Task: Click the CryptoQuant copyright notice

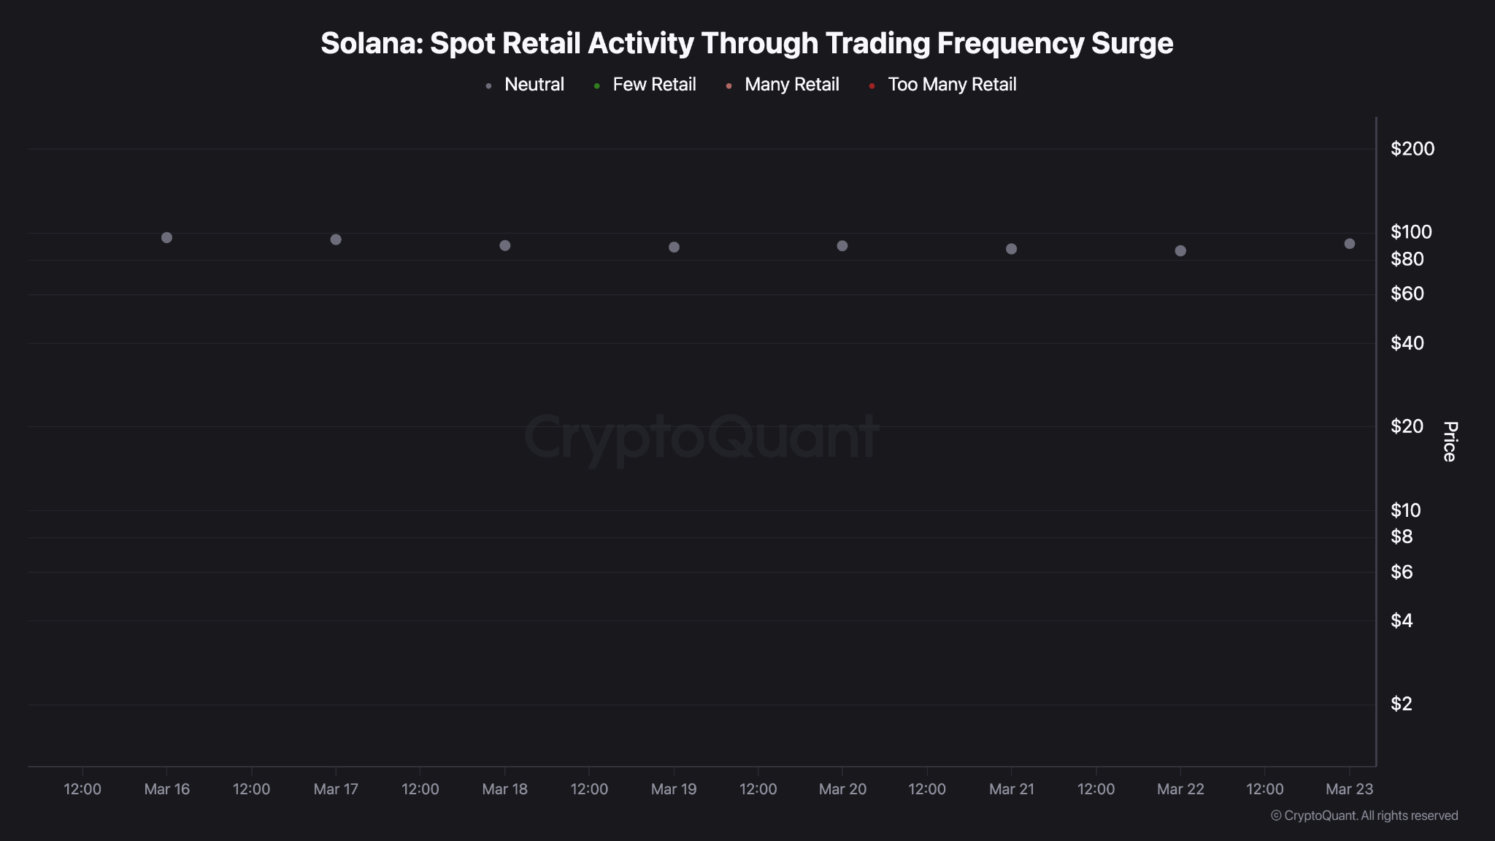Action: (x=1364, y=815)
